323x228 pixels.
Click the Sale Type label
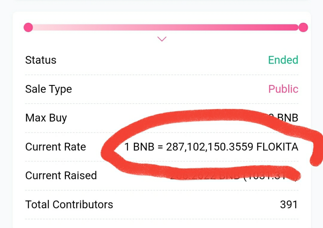coord(49,89)
